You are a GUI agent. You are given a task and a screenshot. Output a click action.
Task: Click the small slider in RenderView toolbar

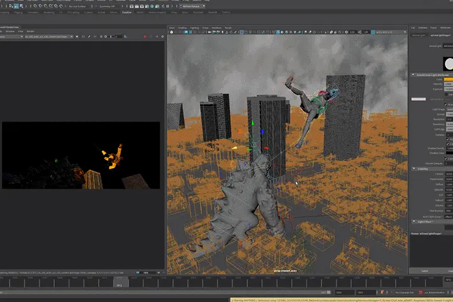(111, 36)
